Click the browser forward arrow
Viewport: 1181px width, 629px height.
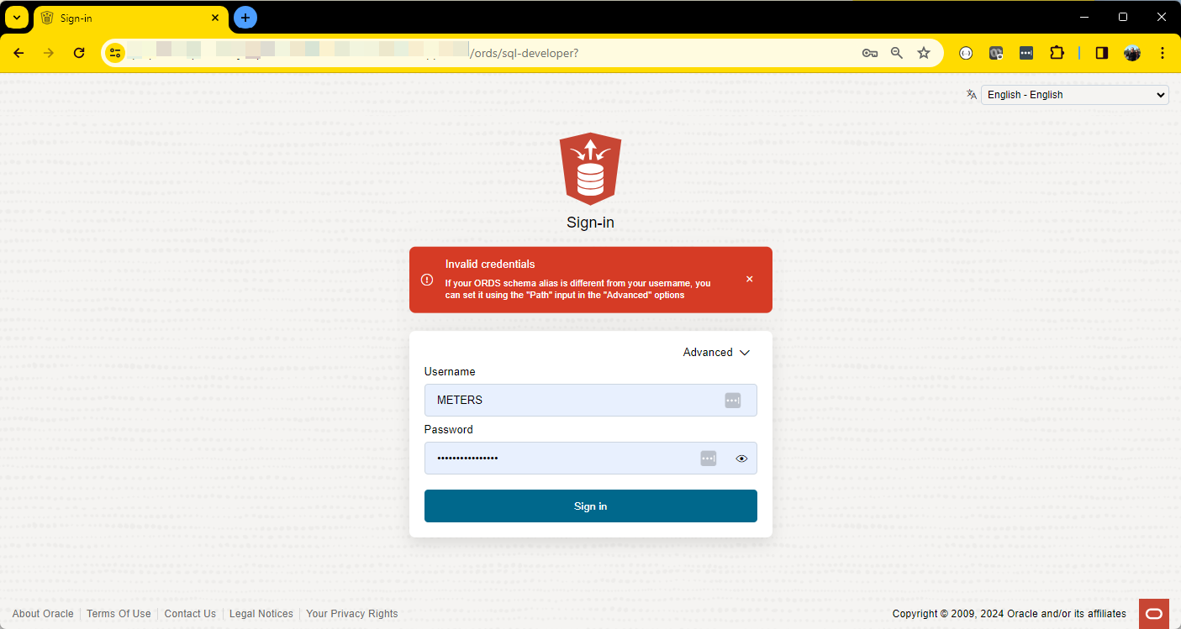pyautogui.click(x=49, y=53)
